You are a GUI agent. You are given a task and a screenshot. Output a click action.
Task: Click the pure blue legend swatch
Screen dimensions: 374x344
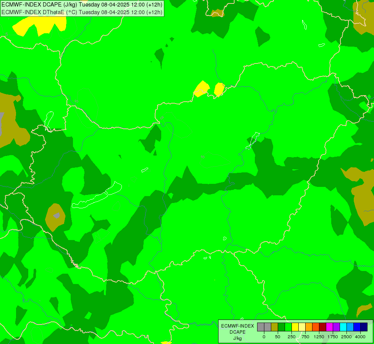357,327
